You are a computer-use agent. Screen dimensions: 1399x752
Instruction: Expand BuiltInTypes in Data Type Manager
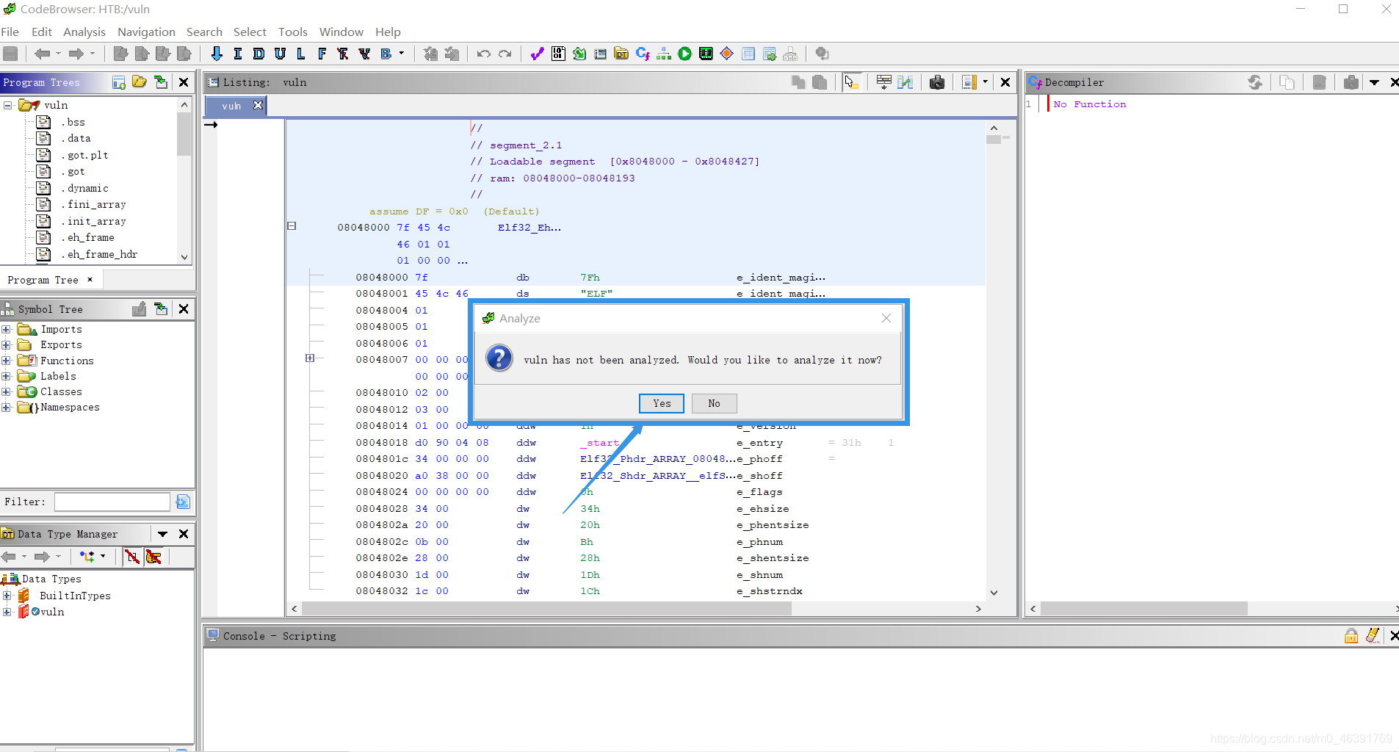[x=7, y=596]
